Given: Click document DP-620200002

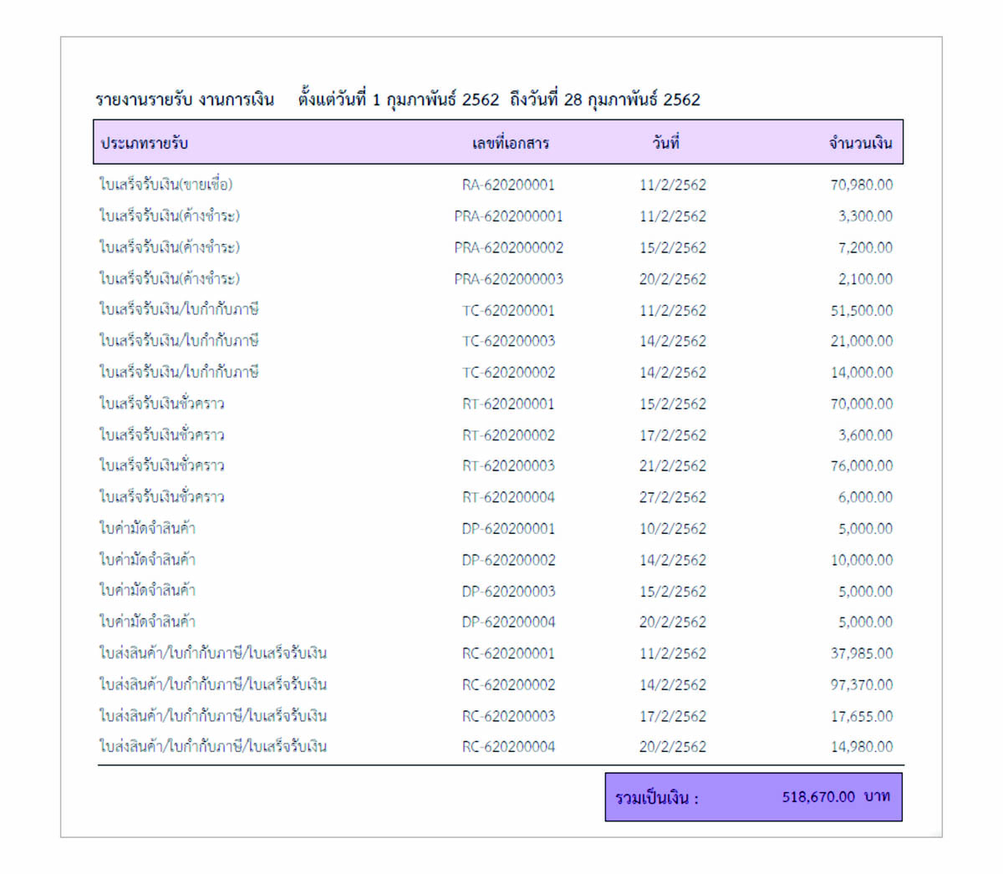Looking at the screenshot, I should 508,560.
